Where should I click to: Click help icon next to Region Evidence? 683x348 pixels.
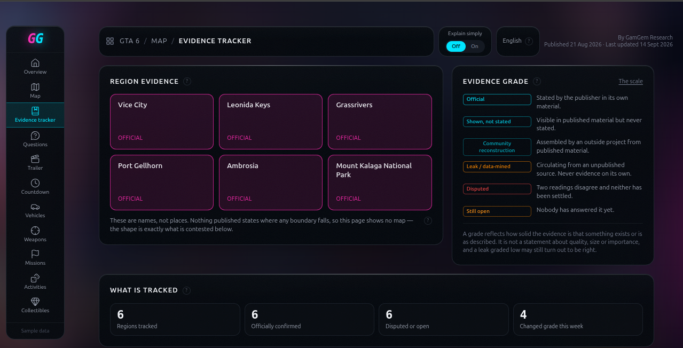(x=187, y=81)
